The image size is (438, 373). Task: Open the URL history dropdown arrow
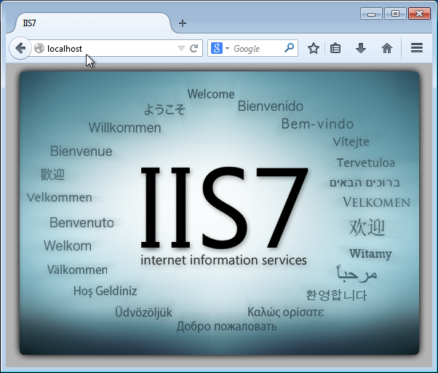[x=181, y=49]
